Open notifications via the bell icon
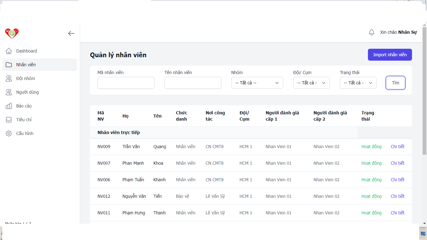The width and height of the screenshot is (427, 240). pyautogui.click(x=371, y=32)
